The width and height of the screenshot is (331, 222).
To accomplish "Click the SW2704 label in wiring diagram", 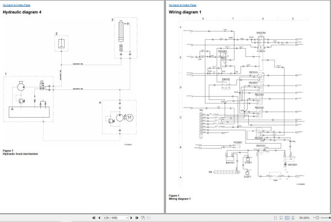I will click(261, 33).
